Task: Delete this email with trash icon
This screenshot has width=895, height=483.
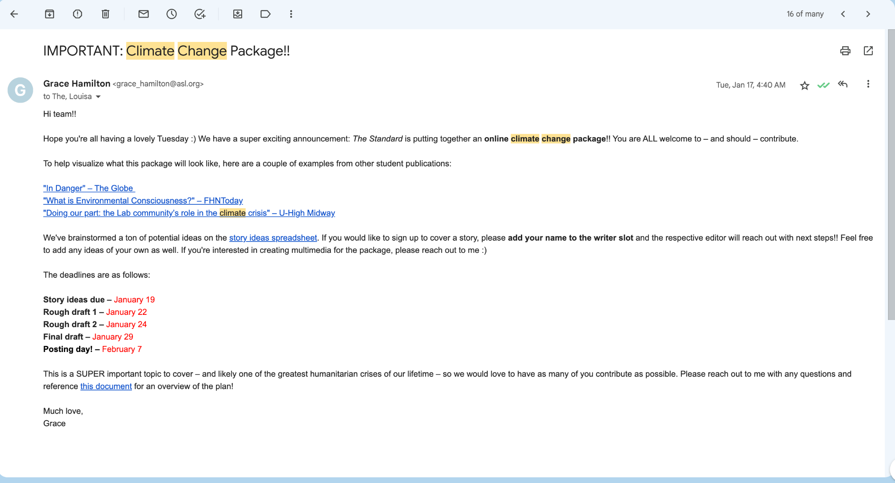Action: pos(105,14)
